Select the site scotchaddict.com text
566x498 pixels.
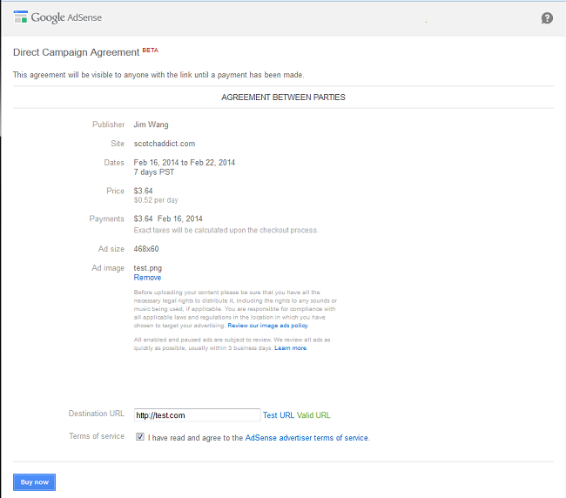click(x=165, y=144)
